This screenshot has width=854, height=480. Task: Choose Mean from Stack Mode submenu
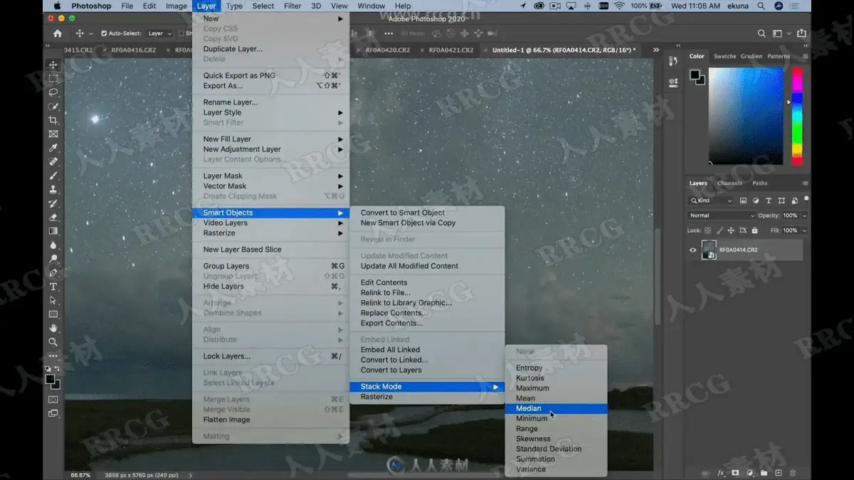click(x=556, y=398)
